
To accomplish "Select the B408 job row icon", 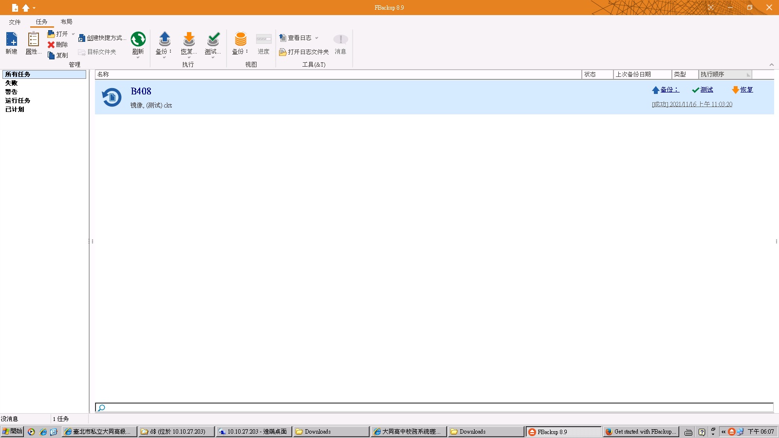I will 111,97.
